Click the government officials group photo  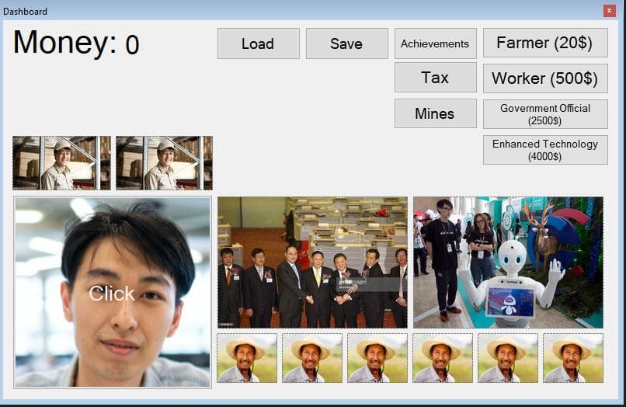pyautogui.click(x=312, y=263)
